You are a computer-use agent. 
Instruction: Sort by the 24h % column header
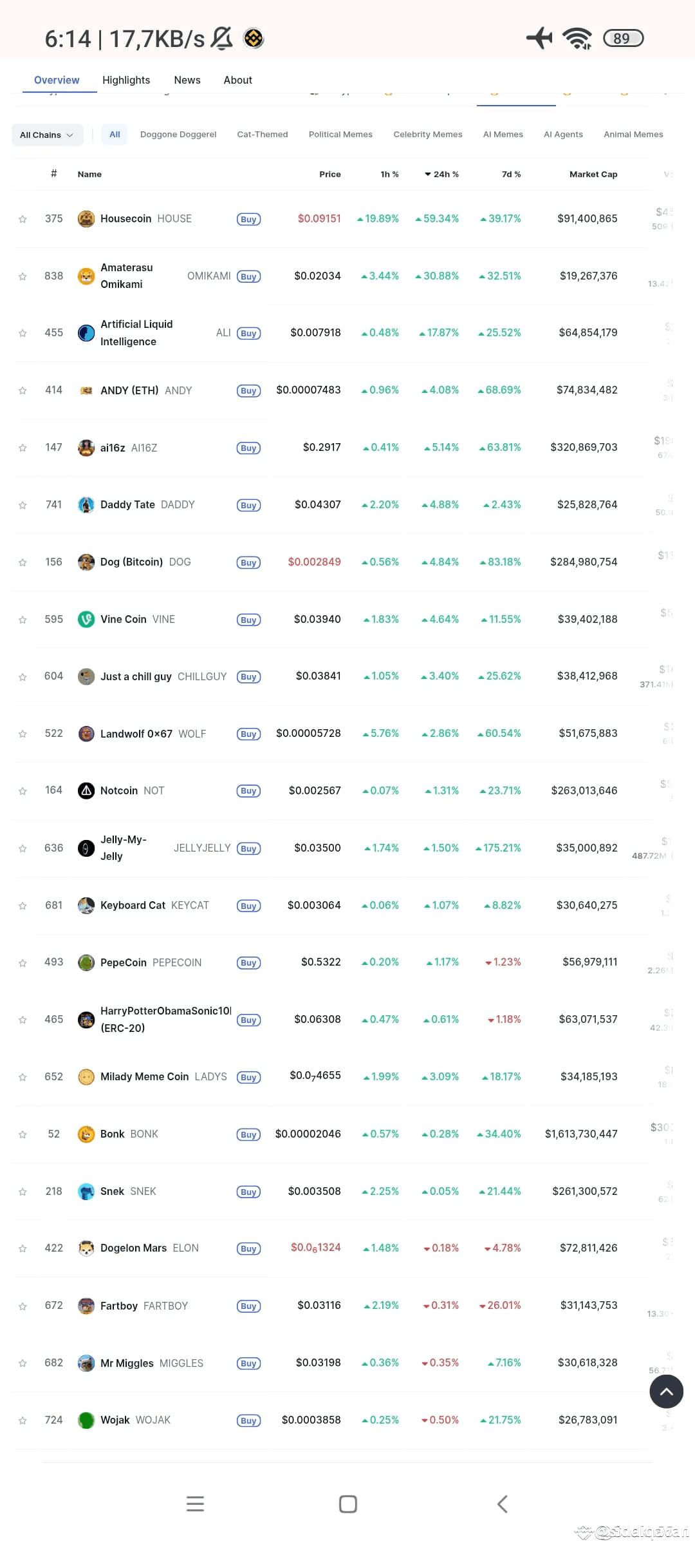(442, 175)
